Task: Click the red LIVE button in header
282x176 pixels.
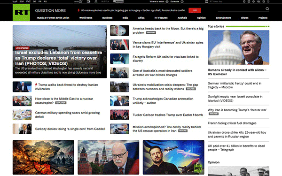Action: pos(195,10)
